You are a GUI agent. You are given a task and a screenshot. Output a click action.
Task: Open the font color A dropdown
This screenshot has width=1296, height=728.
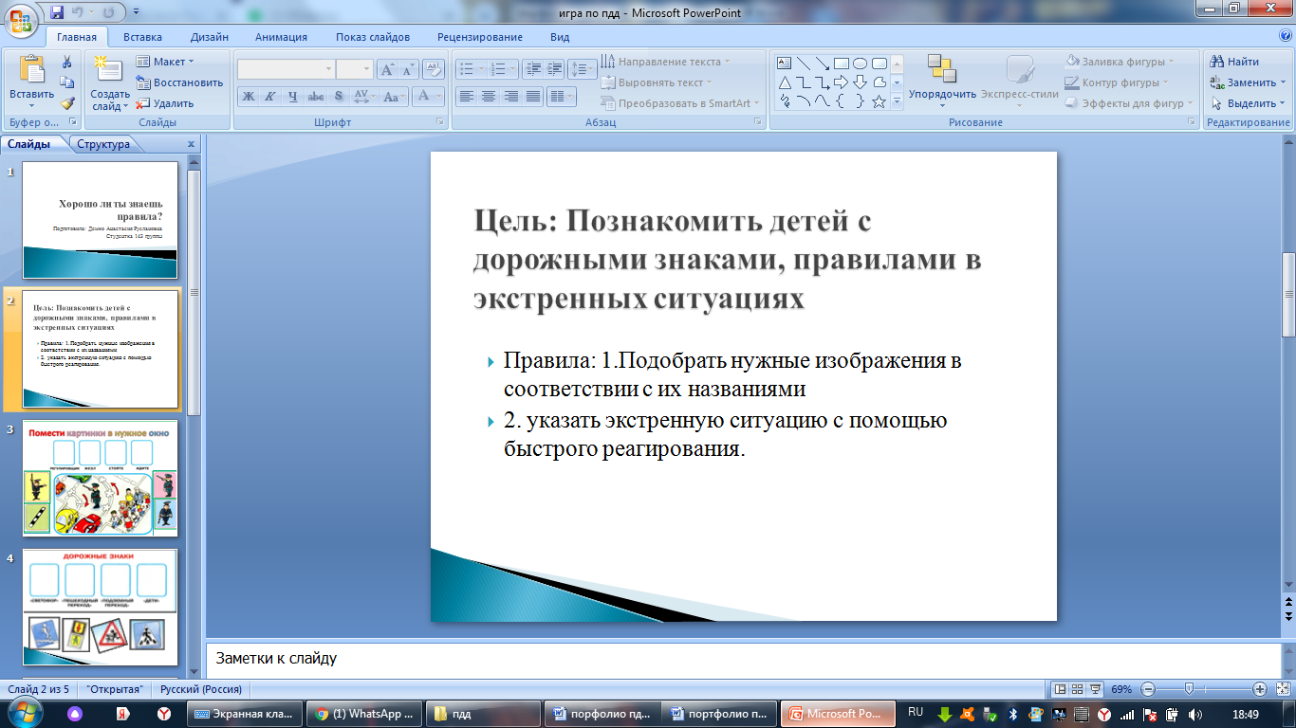pyautogui.click(x=429, y=96)
